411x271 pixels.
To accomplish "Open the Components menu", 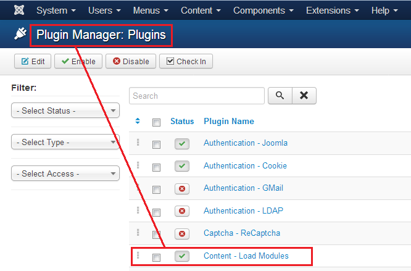I will tap(264, 10).
